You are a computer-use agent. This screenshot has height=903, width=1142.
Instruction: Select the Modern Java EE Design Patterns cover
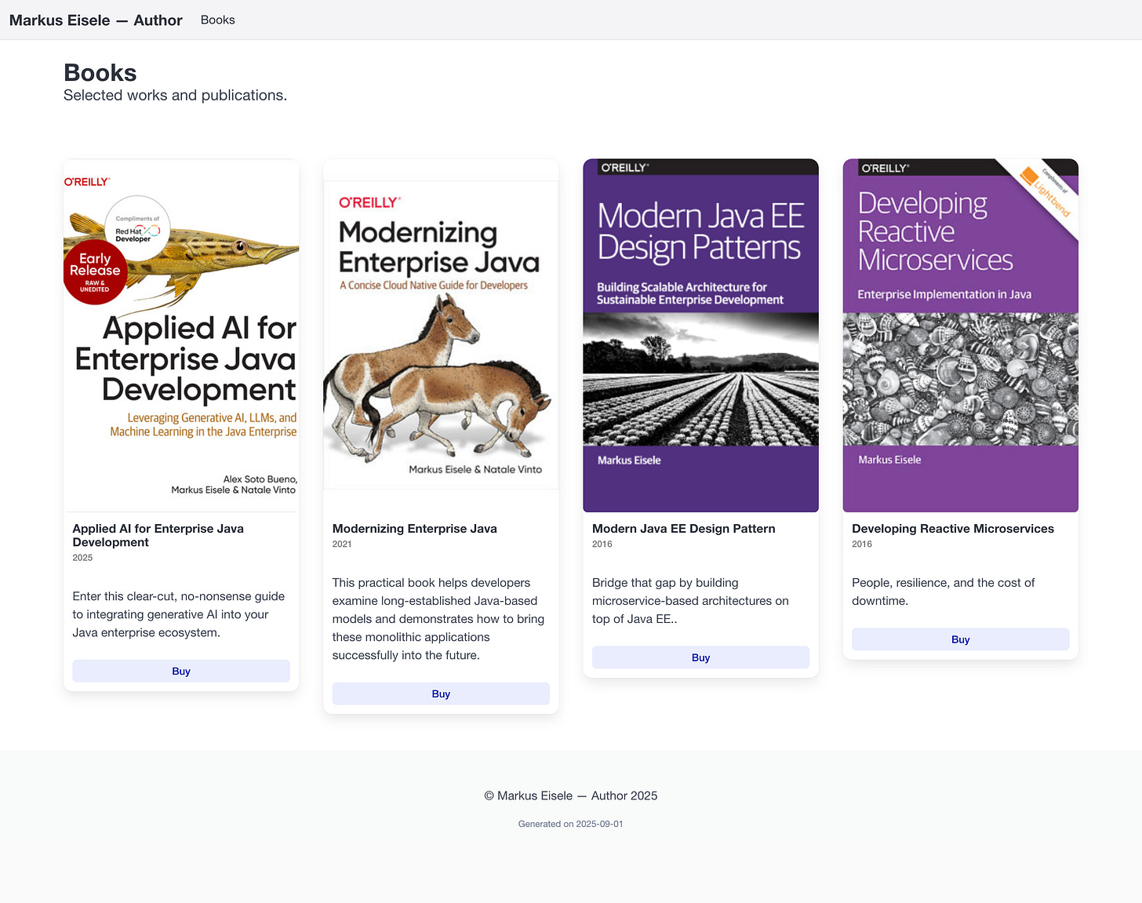(700, 336)
